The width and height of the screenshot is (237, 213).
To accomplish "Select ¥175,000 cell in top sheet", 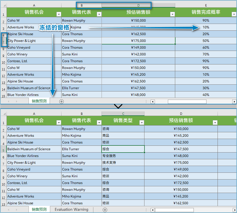I will pos(138,41).
